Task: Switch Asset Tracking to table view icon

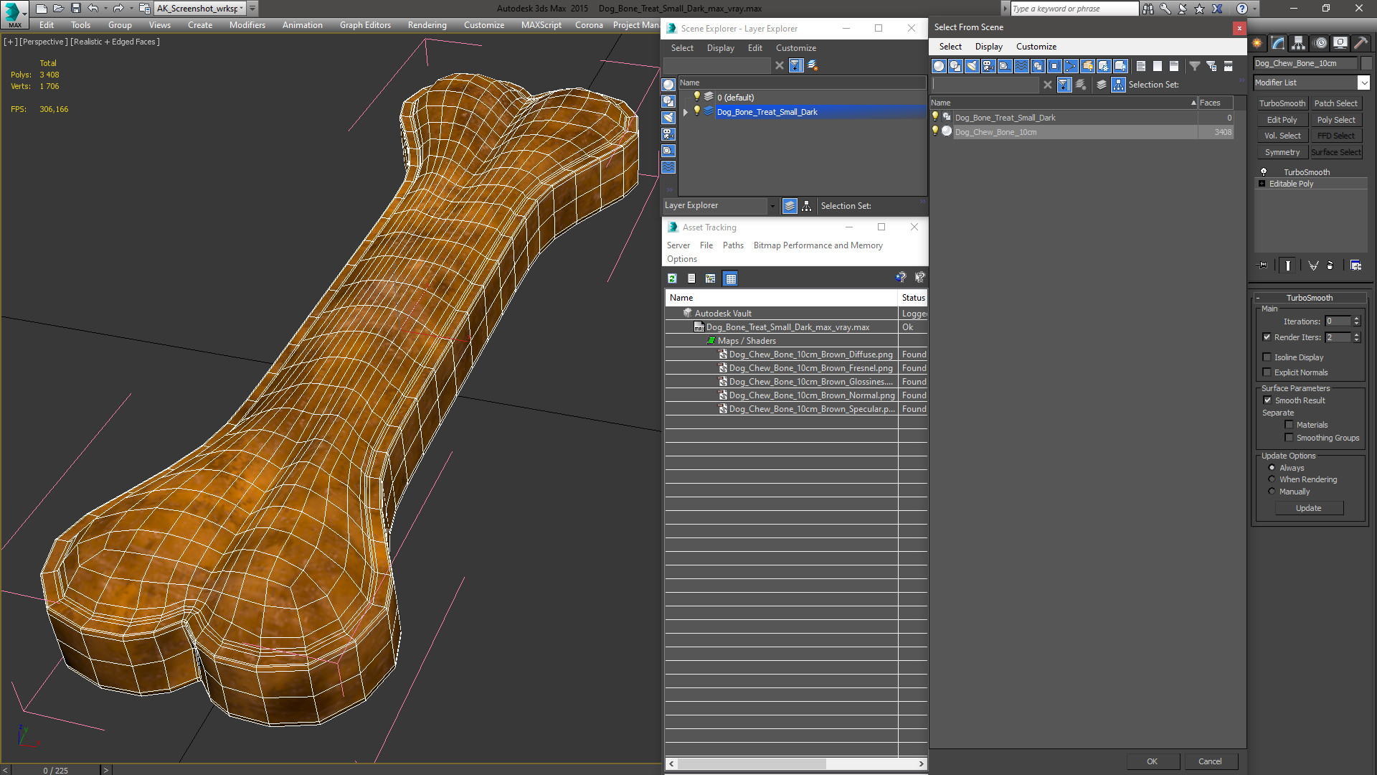Action: coord(730,278)
